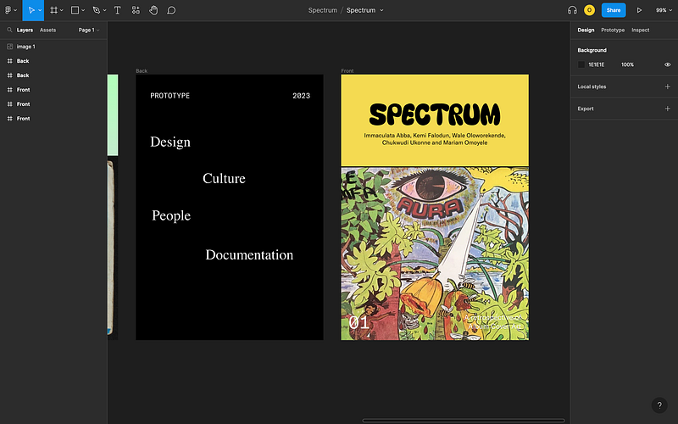Add a comment with the Comment tool
This screenshot has width=678, height=424.
tap(171, 10)
